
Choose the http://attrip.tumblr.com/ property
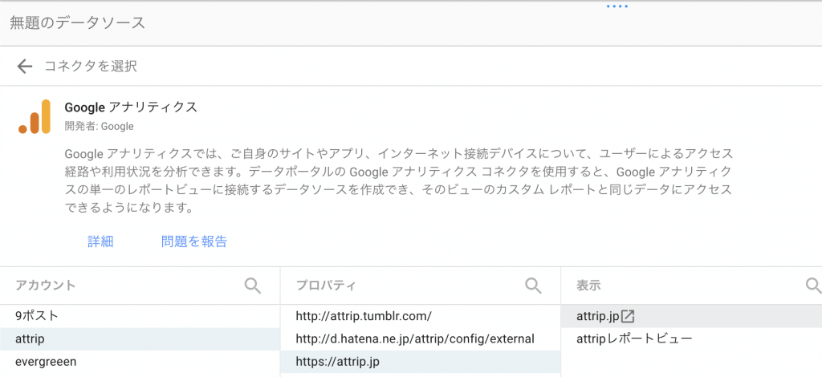tap(421, 316)
